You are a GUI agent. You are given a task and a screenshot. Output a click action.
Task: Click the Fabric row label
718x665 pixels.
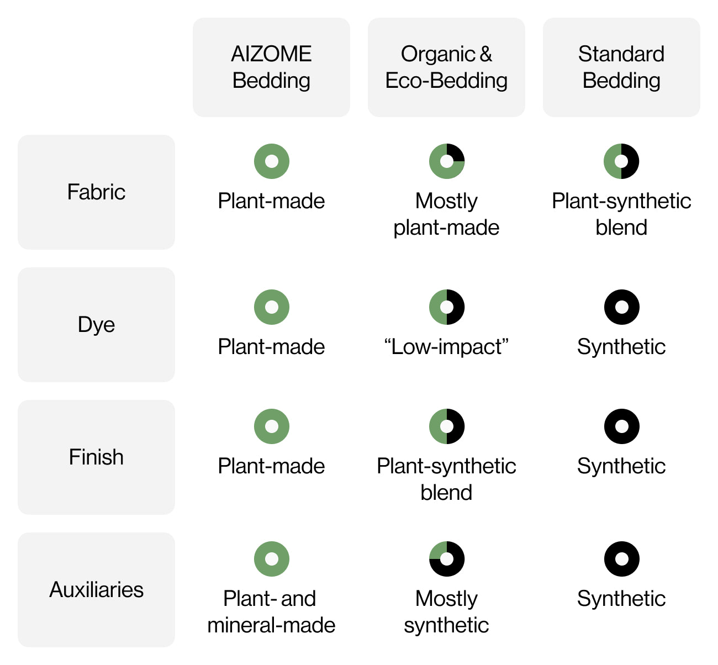click(96, 192)
